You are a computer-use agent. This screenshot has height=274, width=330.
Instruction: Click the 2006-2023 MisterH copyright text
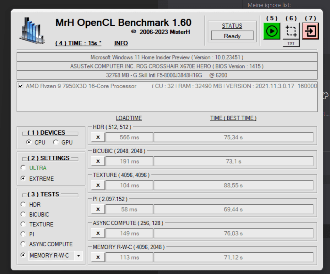(161, 32)
